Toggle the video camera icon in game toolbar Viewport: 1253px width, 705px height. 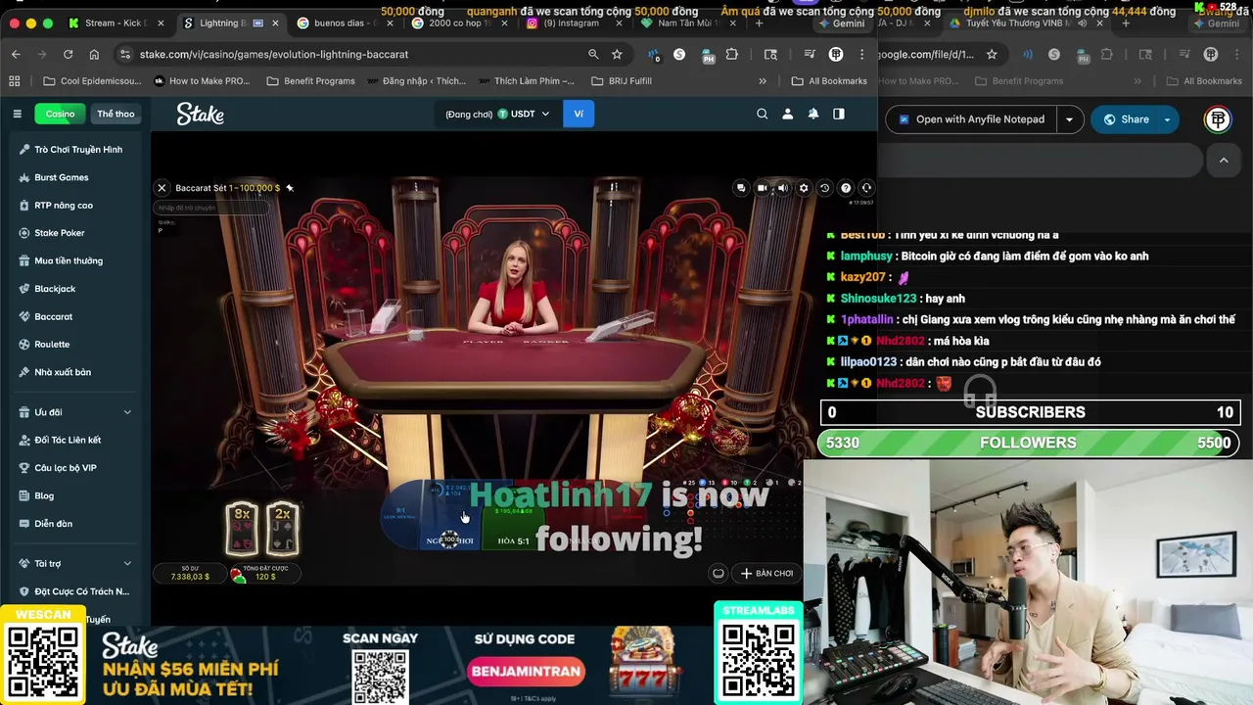click(762, 188)
